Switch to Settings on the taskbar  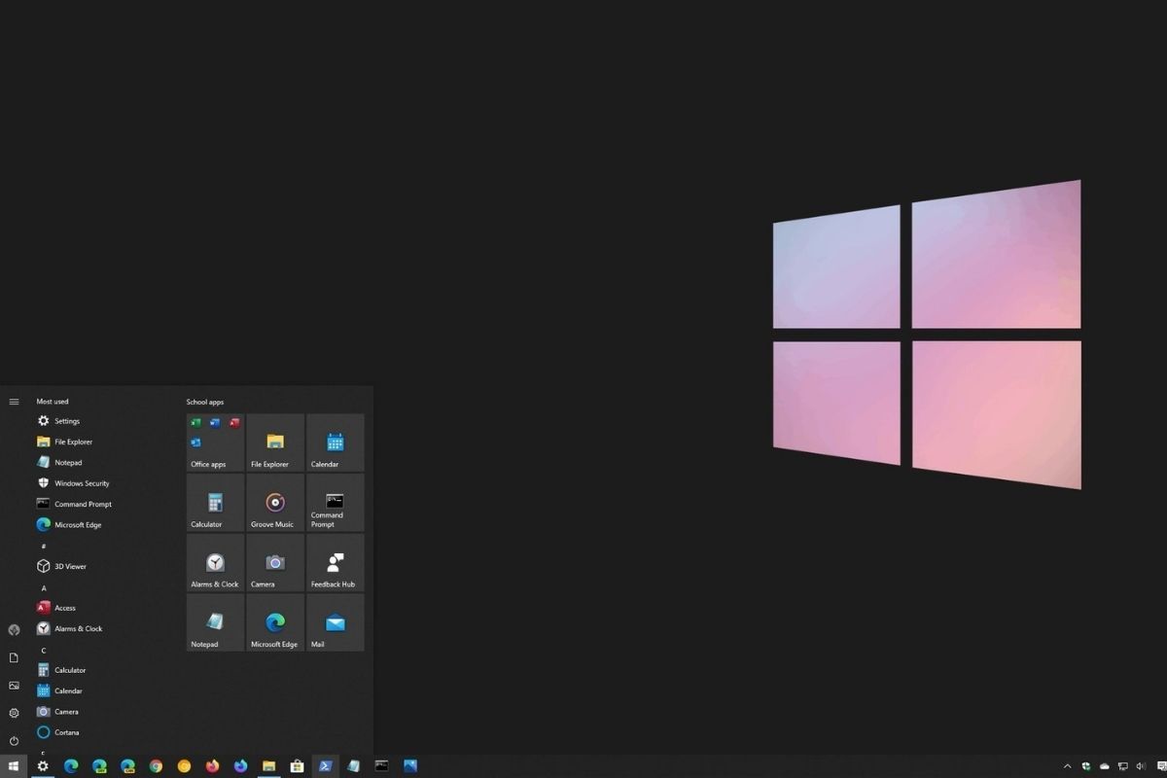pos(42,766)
